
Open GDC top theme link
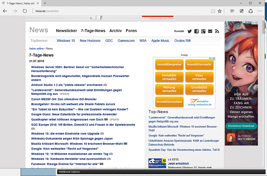point(109,41)
